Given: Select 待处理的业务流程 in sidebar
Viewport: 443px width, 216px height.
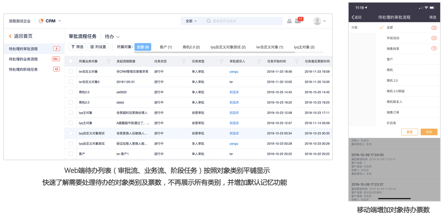Looking at the screenshot, I should click(34, 59).
